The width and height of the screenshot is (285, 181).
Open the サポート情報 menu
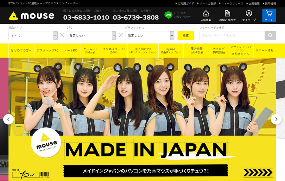click(x=265, y=50)
